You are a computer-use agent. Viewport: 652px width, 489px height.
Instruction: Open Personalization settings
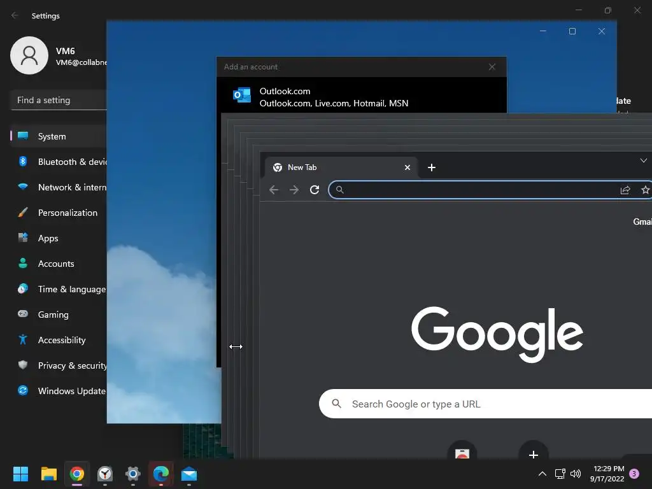click(59, 213)
